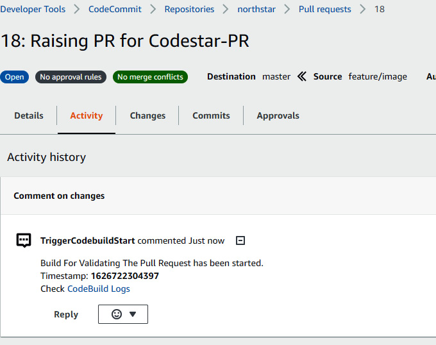
Task: Click the double-chevron arrow between Destination and Source
Action: [302, 76]
